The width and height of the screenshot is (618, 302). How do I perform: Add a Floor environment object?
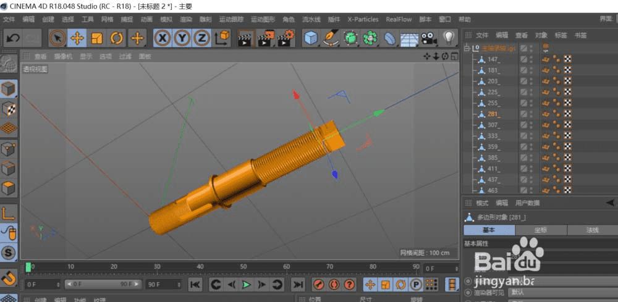coord(409,38)
